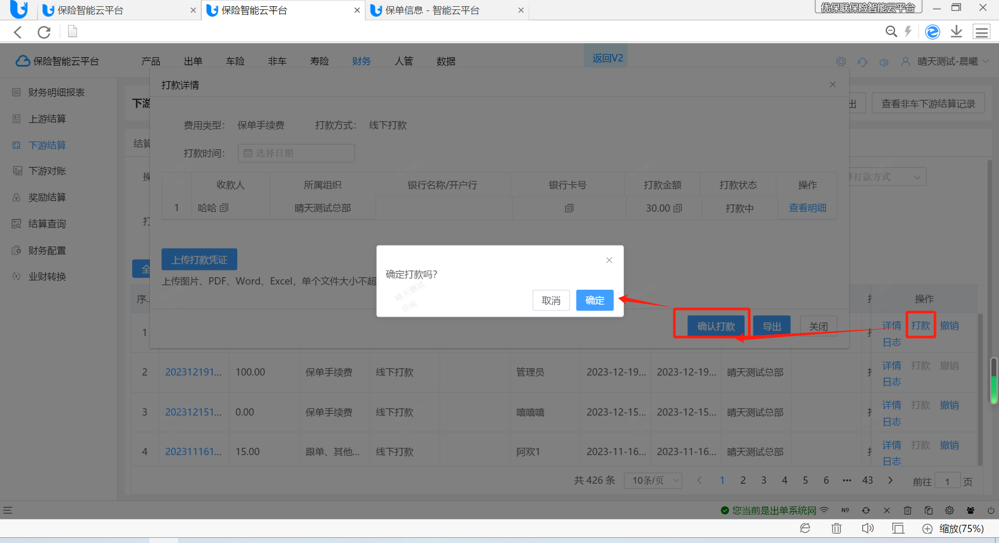Open the 业财转换 sidebar item
The width and height of the screenshot is (999, 543).
tap(47, 277)
